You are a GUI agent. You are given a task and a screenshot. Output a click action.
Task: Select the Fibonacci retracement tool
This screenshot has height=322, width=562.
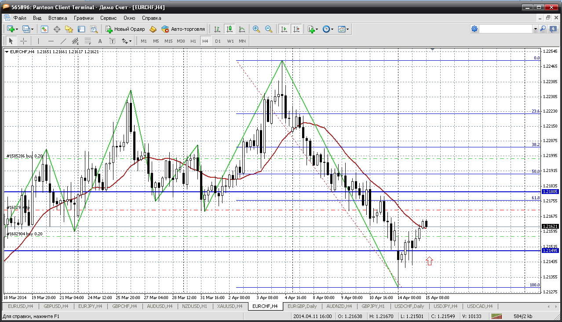point(88,41)
